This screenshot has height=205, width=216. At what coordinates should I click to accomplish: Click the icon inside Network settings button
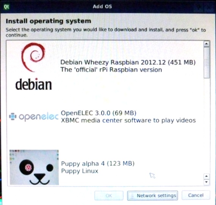click(132, 196)
